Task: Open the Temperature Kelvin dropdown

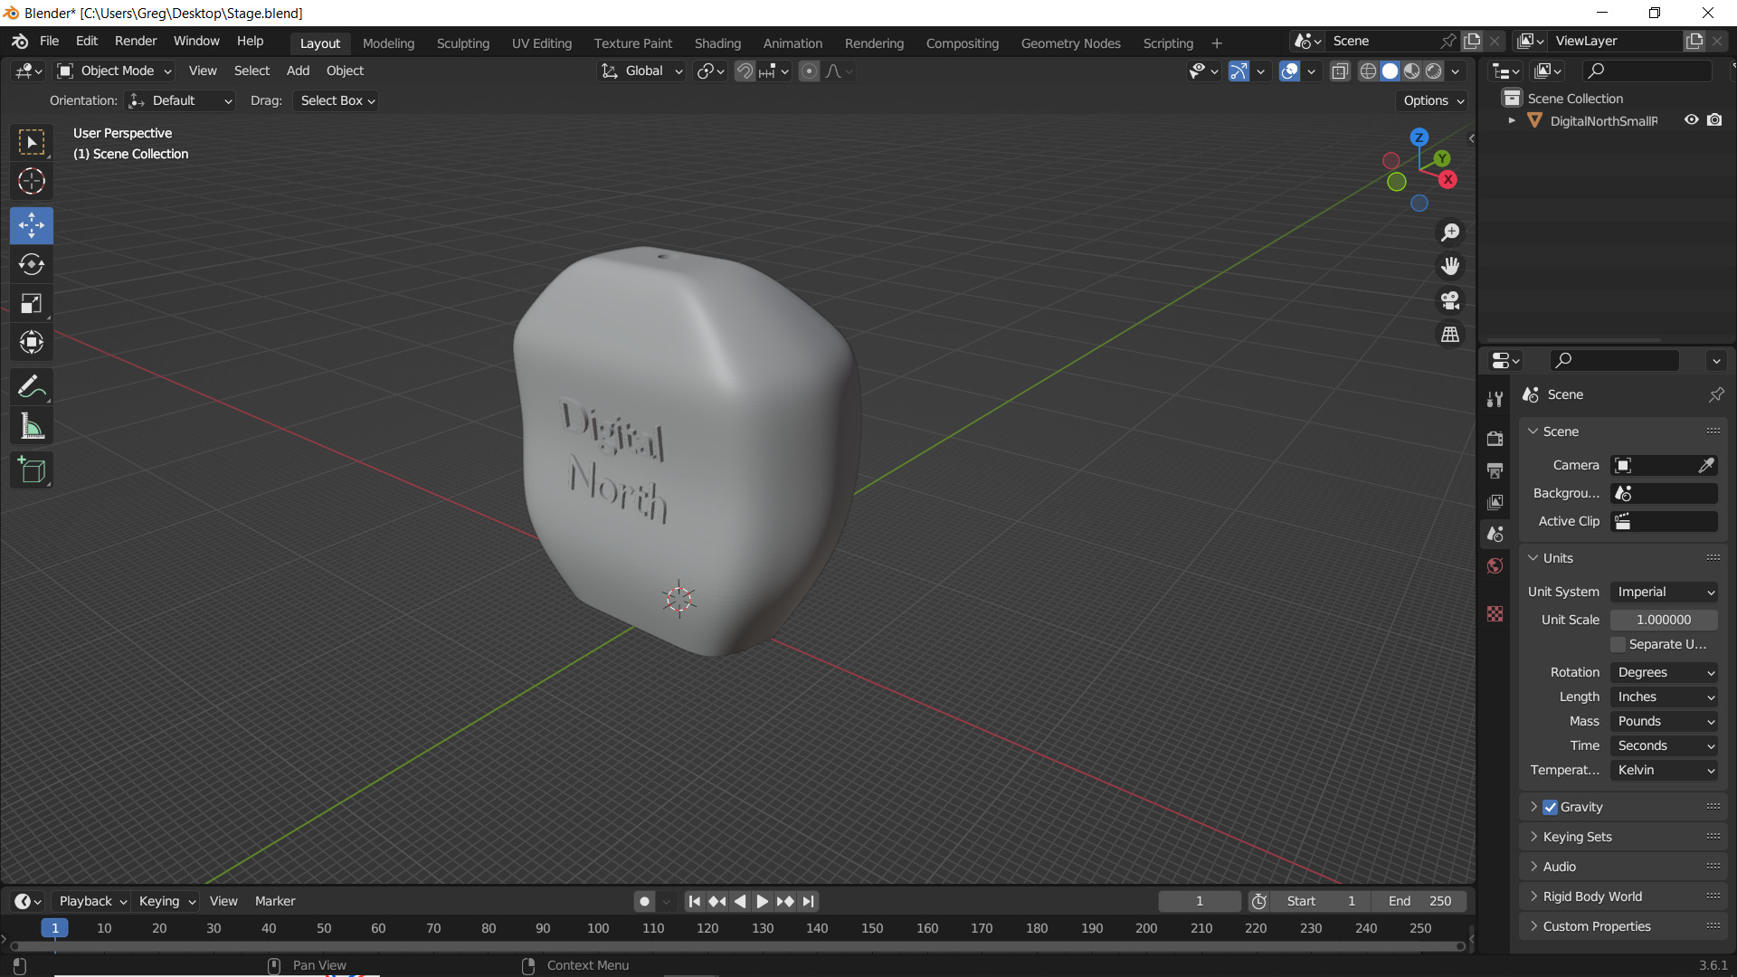Action: (1665, 770)
